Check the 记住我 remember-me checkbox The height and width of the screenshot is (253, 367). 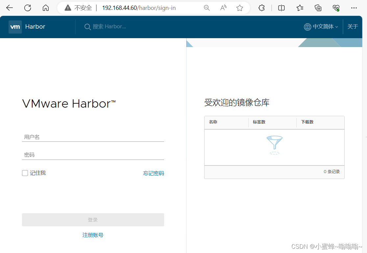pos(25,173)
